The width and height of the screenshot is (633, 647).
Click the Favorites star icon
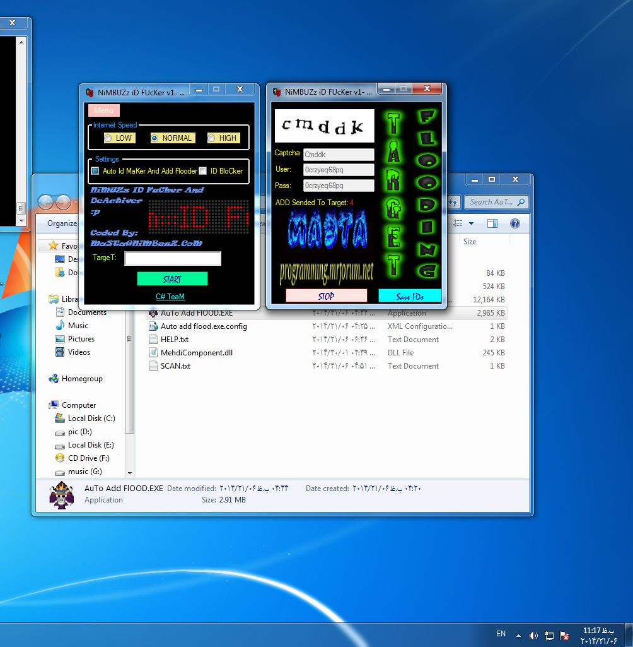point(53,246)
